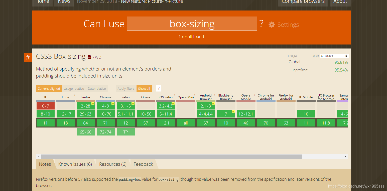This screenshot has height=191, width=387.
Task: Open Apply filters options
Action: coord(126,88)
